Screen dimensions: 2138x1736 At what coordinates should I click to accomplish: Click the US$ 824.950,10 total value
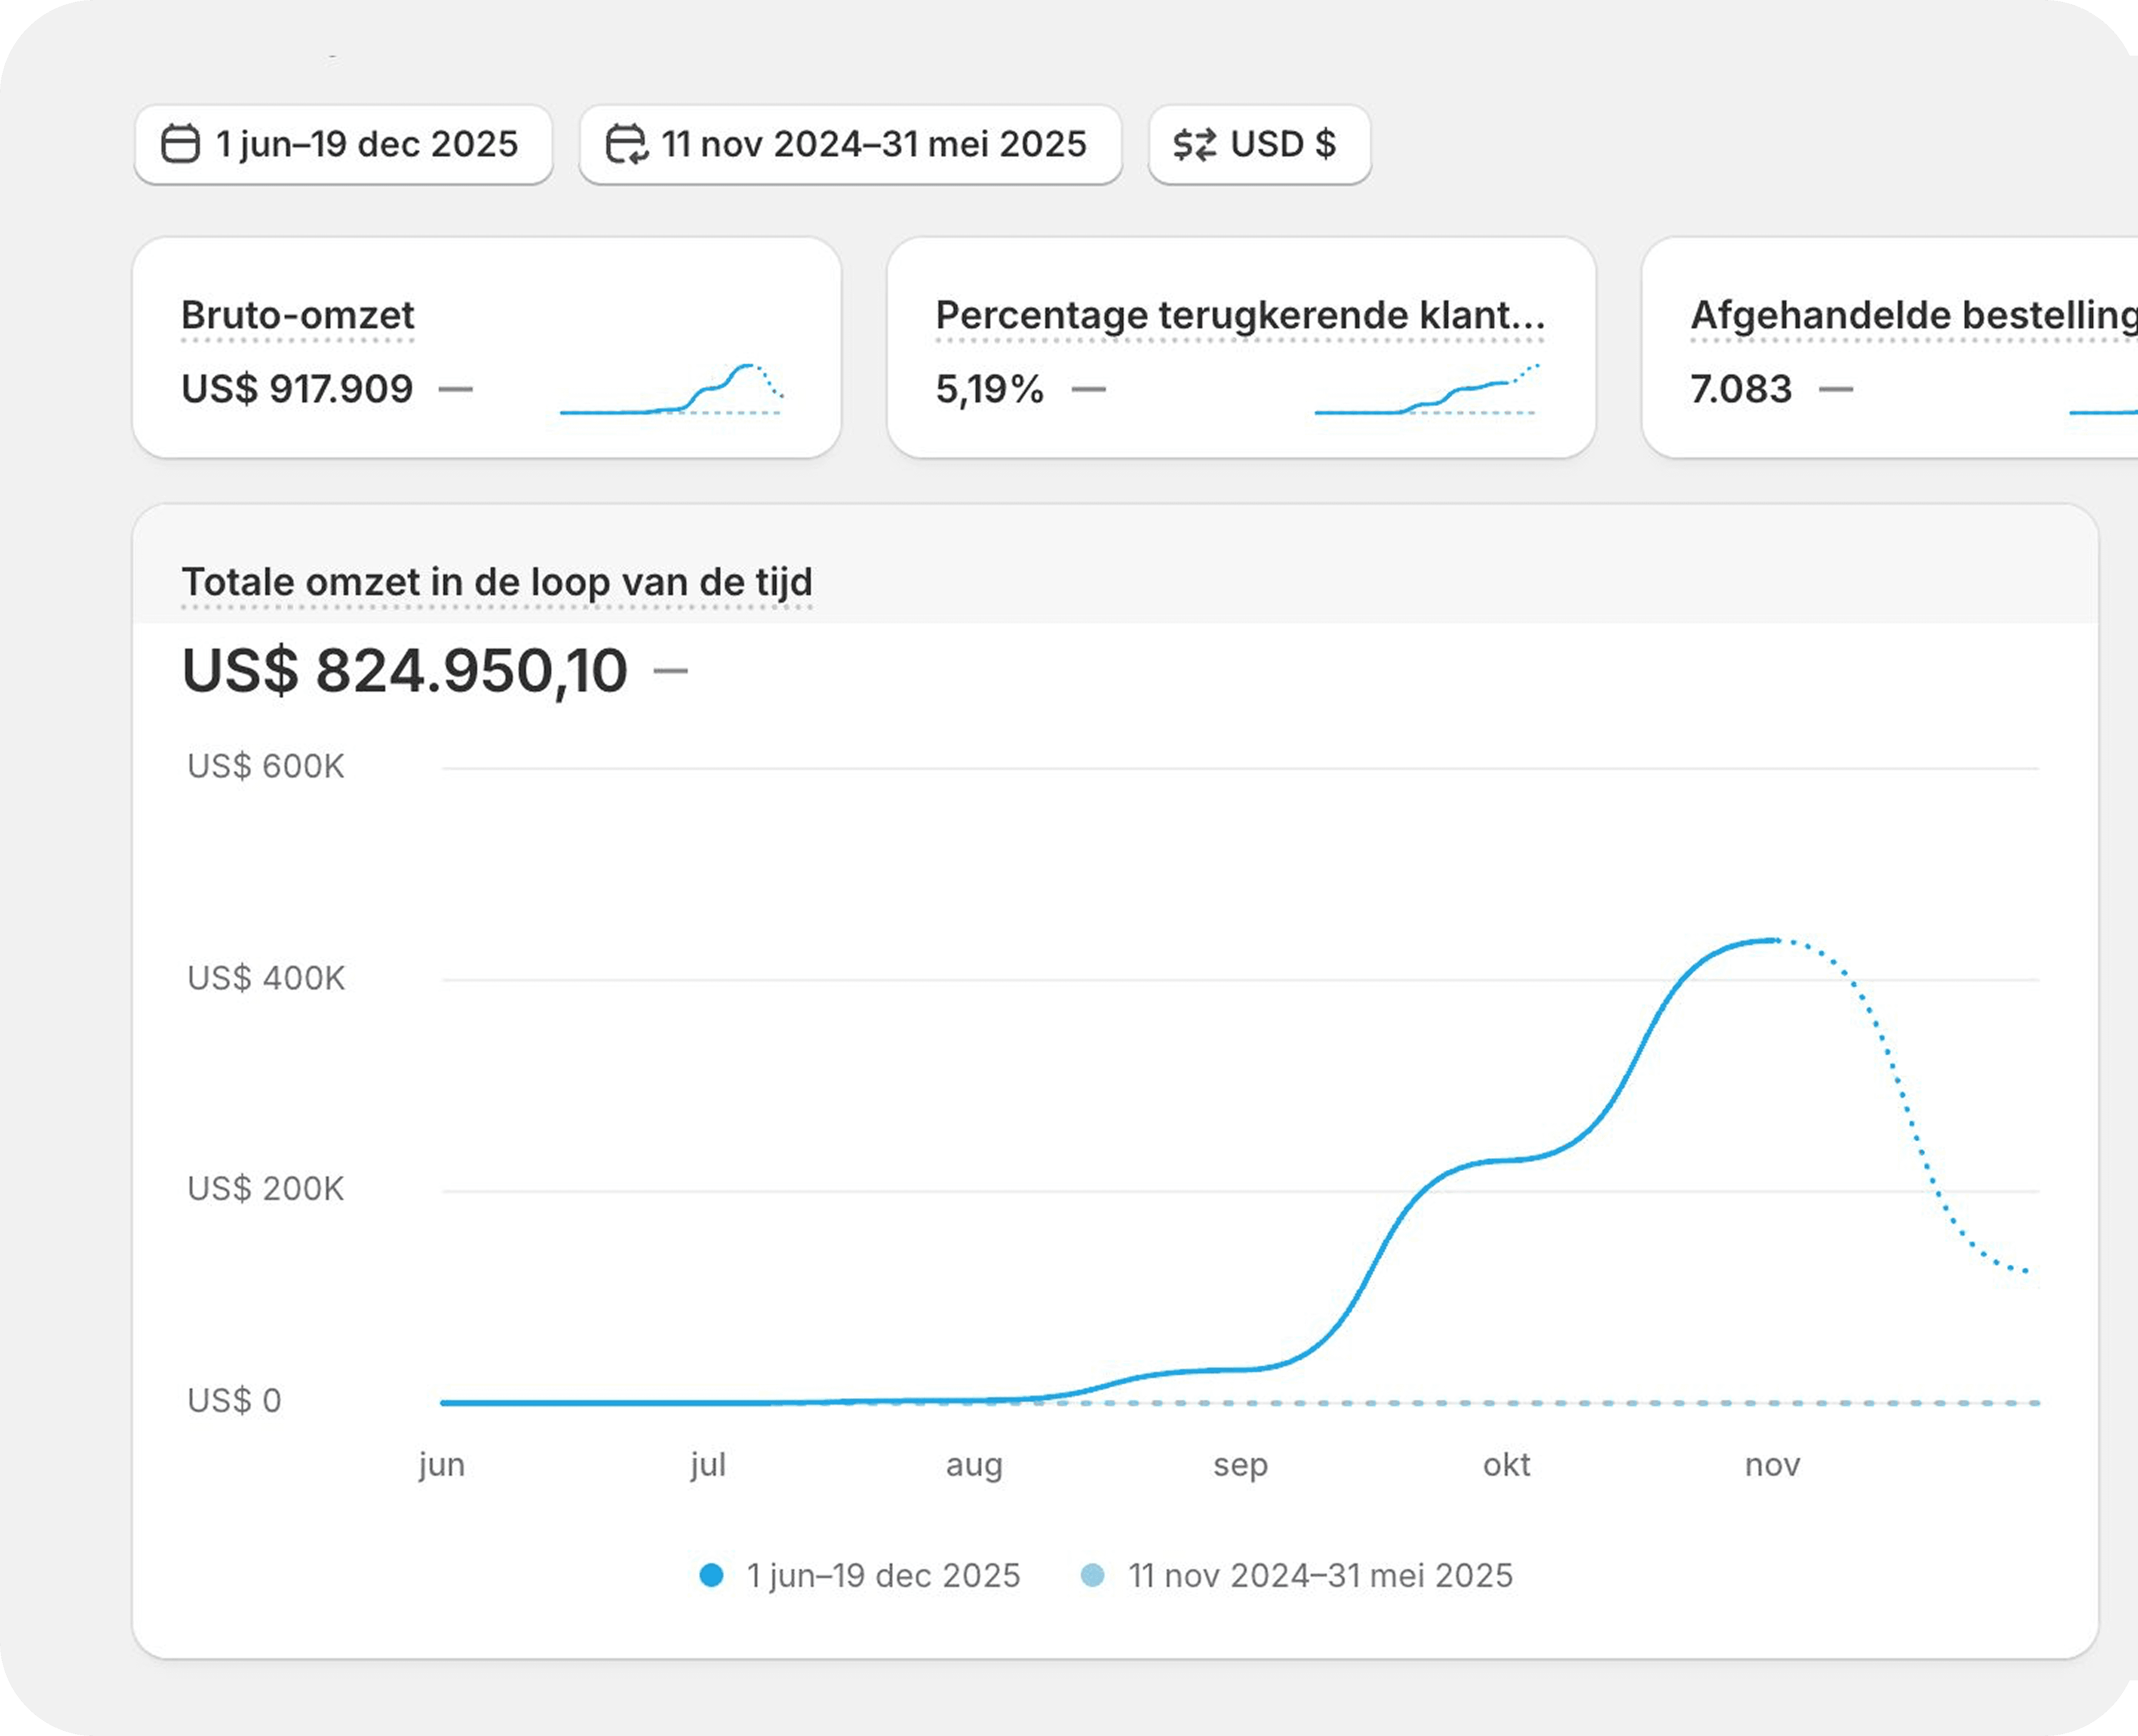coord(404,670)
